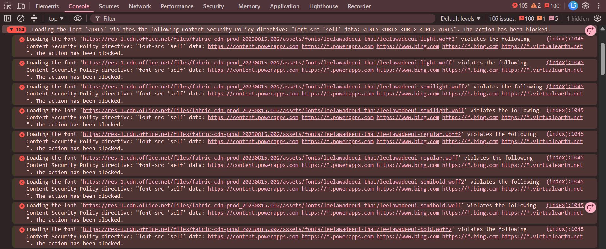The image size is (606, 249).
Task: Open the blue AI assistance icon
Action: click(573, 6)
